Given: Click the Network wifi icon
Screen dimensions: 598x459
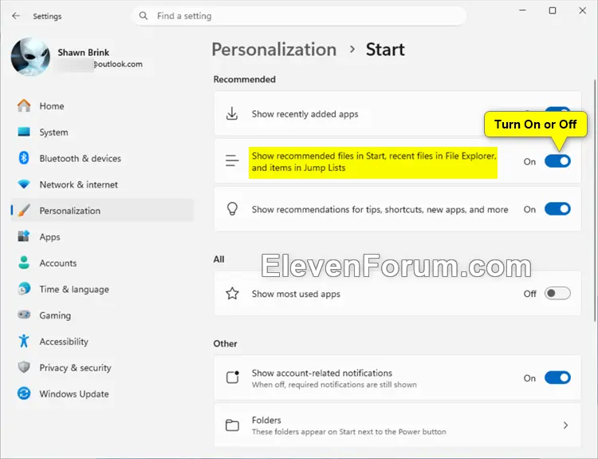Looking at the screenshot, I should [x=24, y=184].
